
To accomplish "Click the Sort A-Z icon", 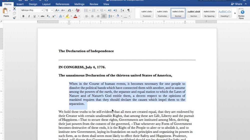I will 122,10.
